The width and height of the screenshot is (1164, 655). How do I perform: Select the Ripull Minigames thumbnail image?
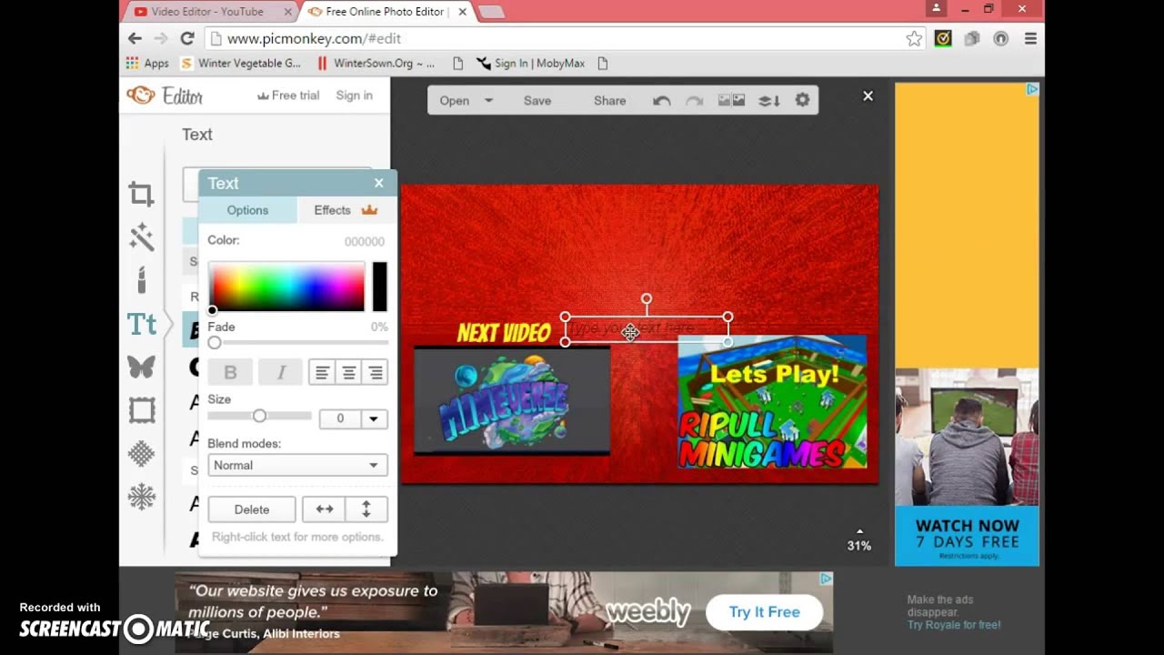coord(772,401)
